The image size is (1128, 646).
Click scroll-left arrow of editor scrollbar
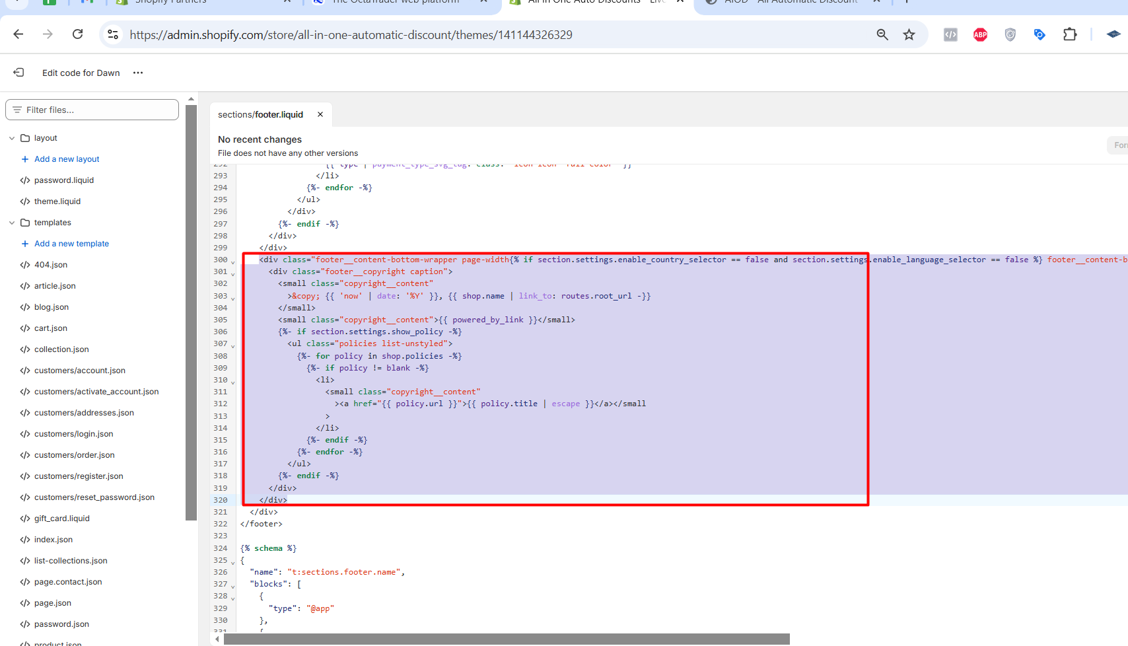(217, 639)
